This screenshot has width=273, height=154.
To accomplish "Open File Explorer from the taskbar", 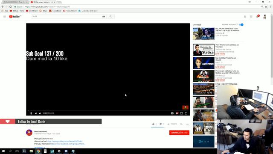I will [31, 151].
